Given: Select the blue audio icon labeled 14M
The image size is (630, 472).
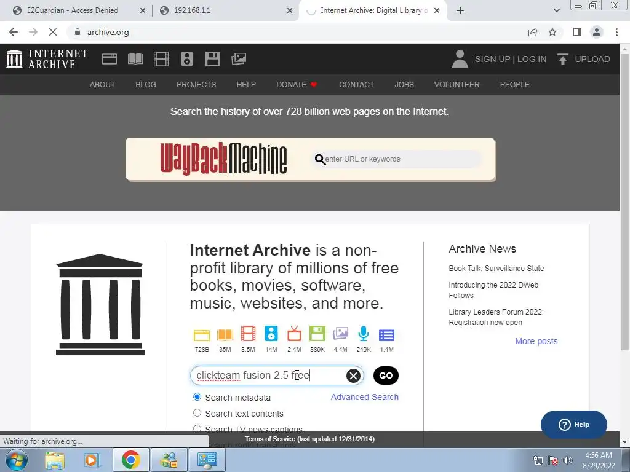Looking at the screenshot, I should 271,334.
